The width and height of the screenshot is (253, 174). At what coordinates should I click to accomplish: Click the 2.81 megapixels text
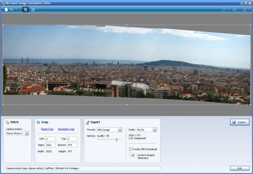coord(137,138)
